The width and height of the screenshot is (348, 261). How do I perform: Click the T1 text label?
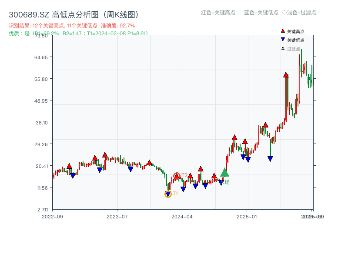(x=175, y=194)
